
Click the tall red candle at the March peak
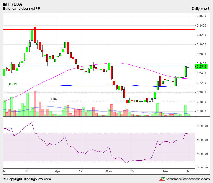tap(35, 35)
